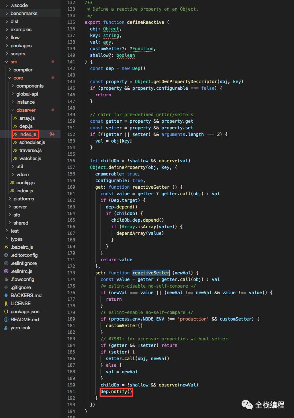
Task: Expand the shared folder
Action: tap(10, 223)
